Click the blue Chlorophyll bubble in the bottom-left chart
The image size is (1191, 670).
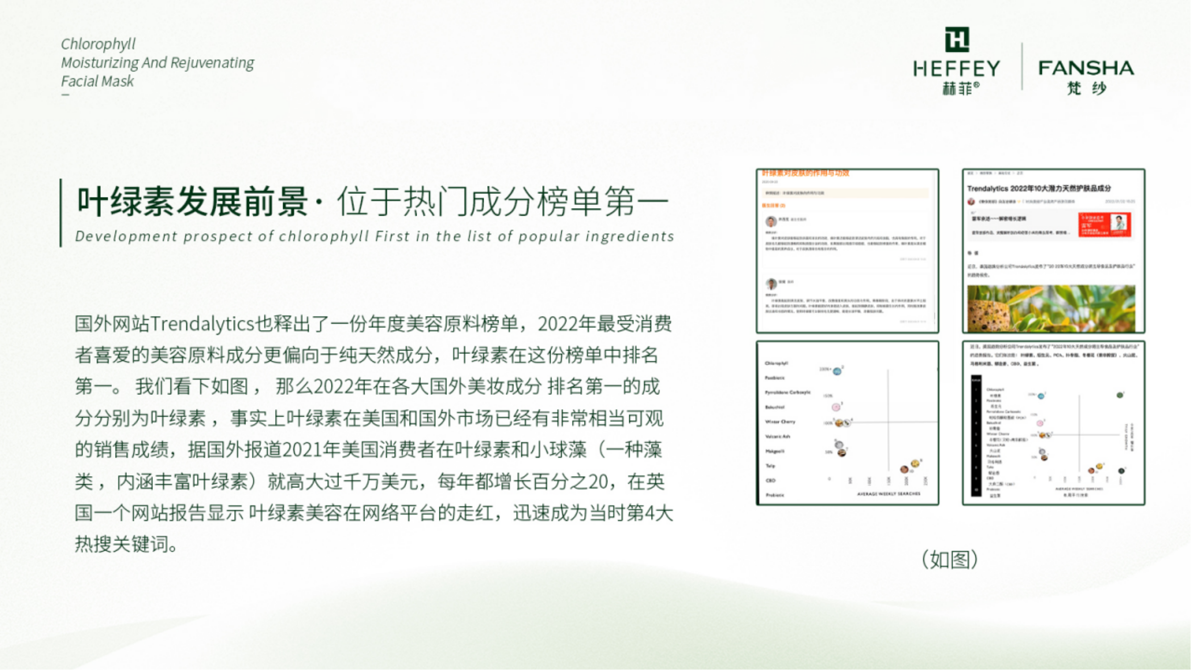coord(837,371)
